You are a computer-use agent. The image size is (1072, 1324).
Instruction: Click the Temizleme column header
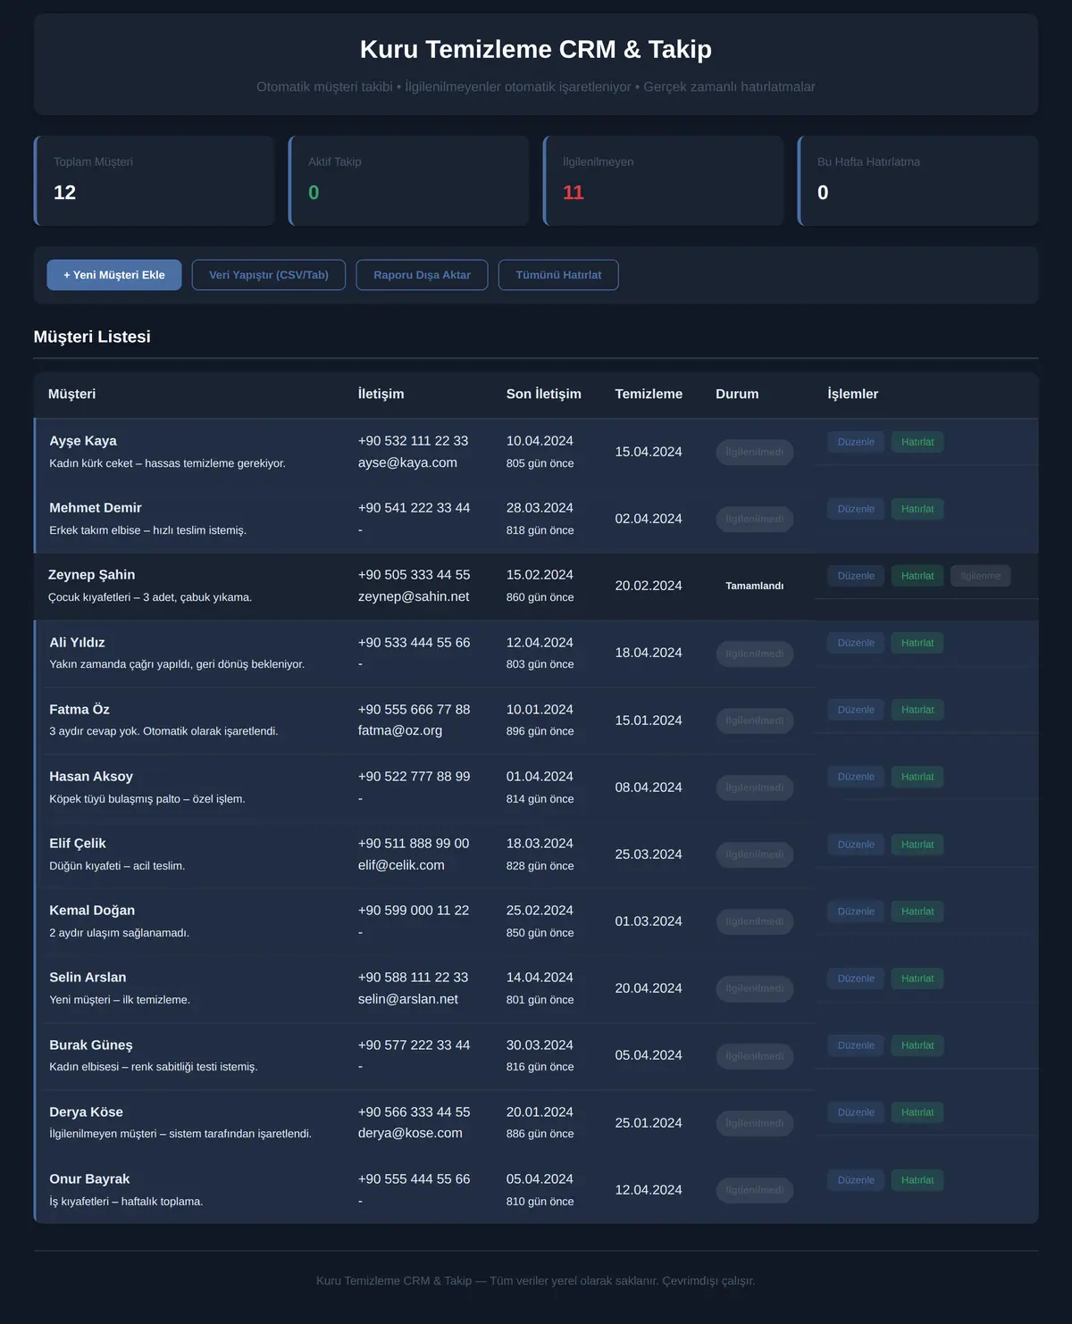pyautogui.click(x=649, y=394)
